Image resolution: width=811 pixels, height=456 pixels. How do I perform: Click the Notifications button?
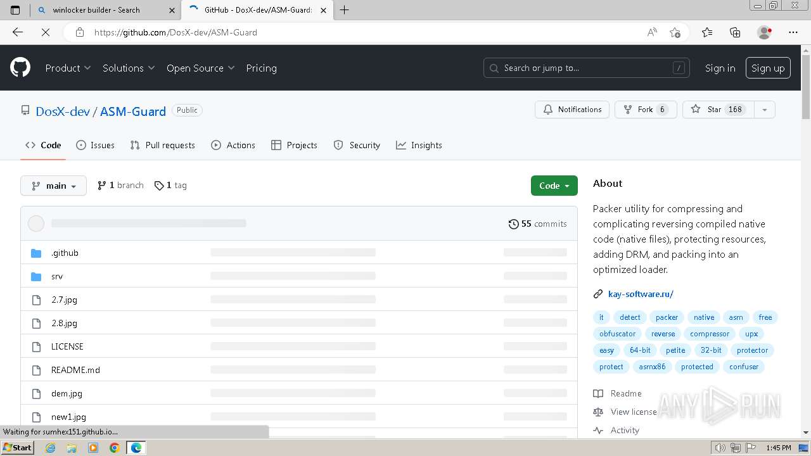tap(572, 110)
